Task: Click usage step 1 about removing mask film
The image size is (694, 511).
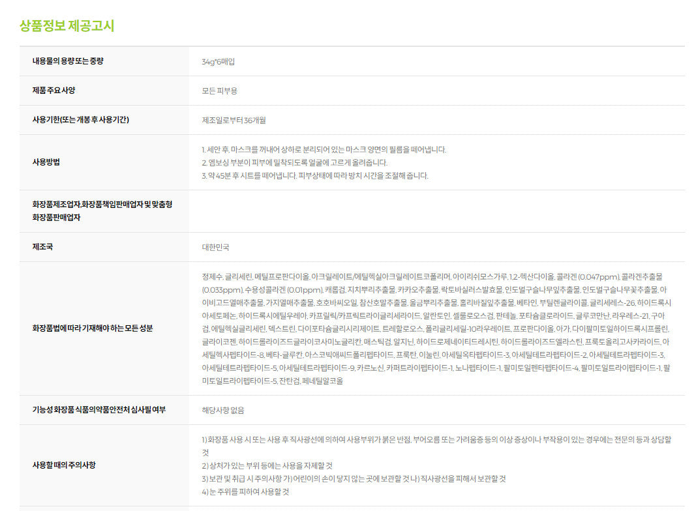Action: [x=324, y=149]
